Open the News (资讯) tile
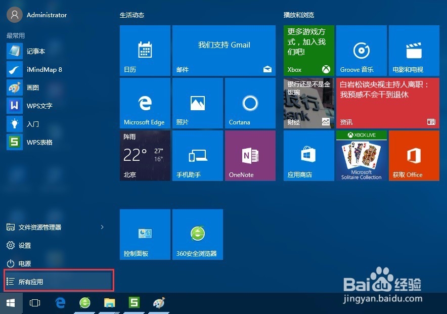 tap(388, 103)
